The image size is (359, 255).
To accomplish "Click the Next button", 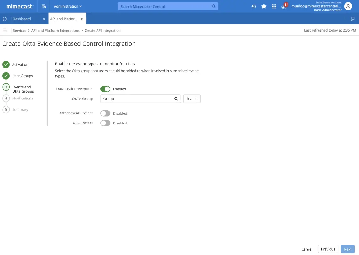I will tap(347, 249).
